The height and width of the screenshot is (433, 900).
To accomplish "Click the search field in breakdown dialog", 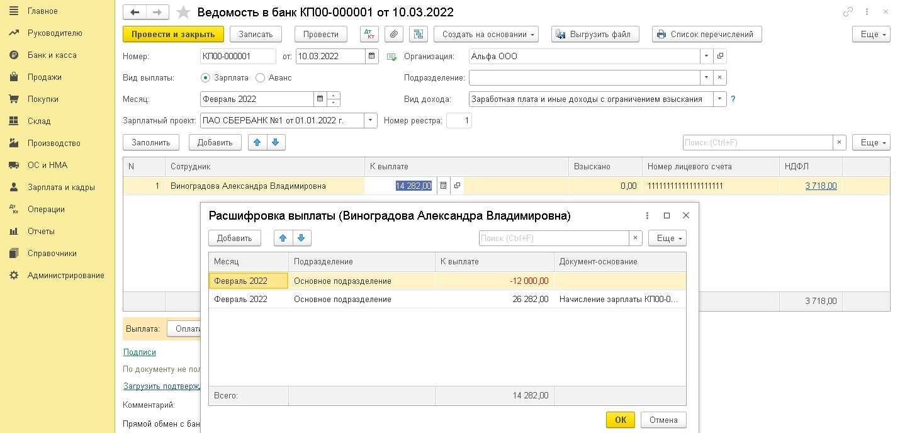I will [553, 238].
